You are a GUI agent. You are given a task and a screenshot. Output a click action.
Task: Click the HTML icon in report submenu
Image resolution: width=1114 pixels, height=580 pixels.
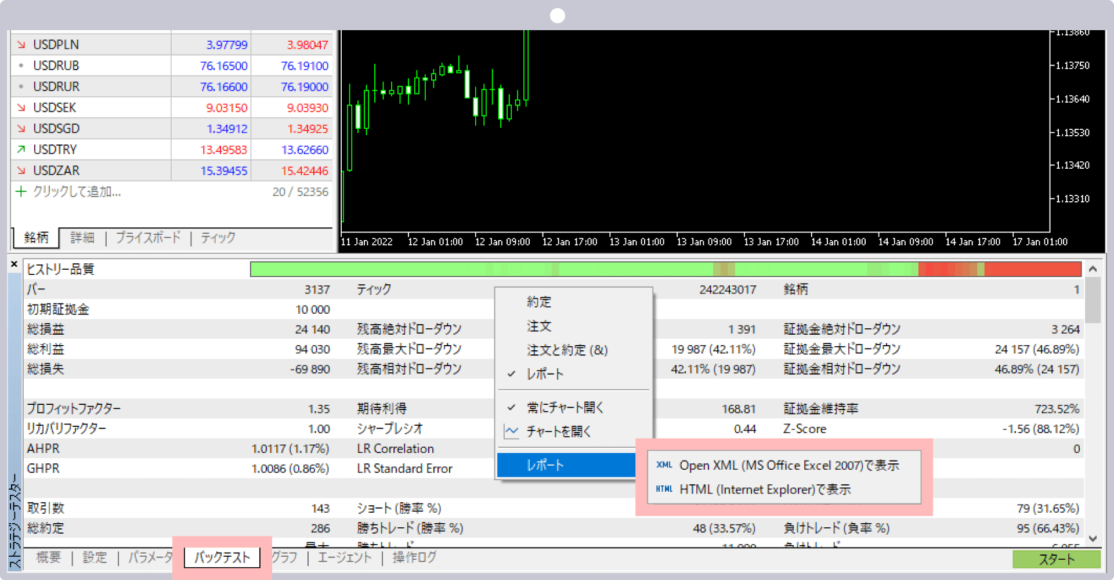pos(664,489)
